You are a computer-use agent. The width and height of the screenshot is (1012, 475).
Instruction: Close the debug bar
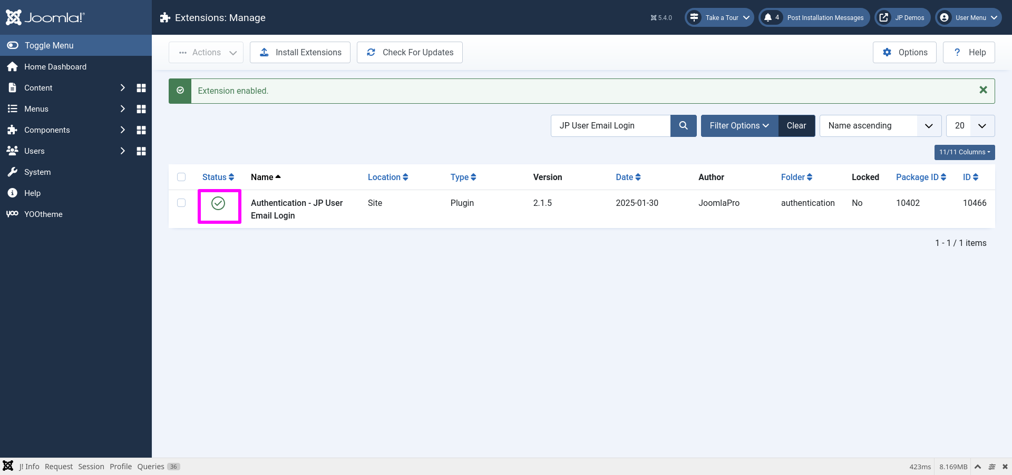1005,467
